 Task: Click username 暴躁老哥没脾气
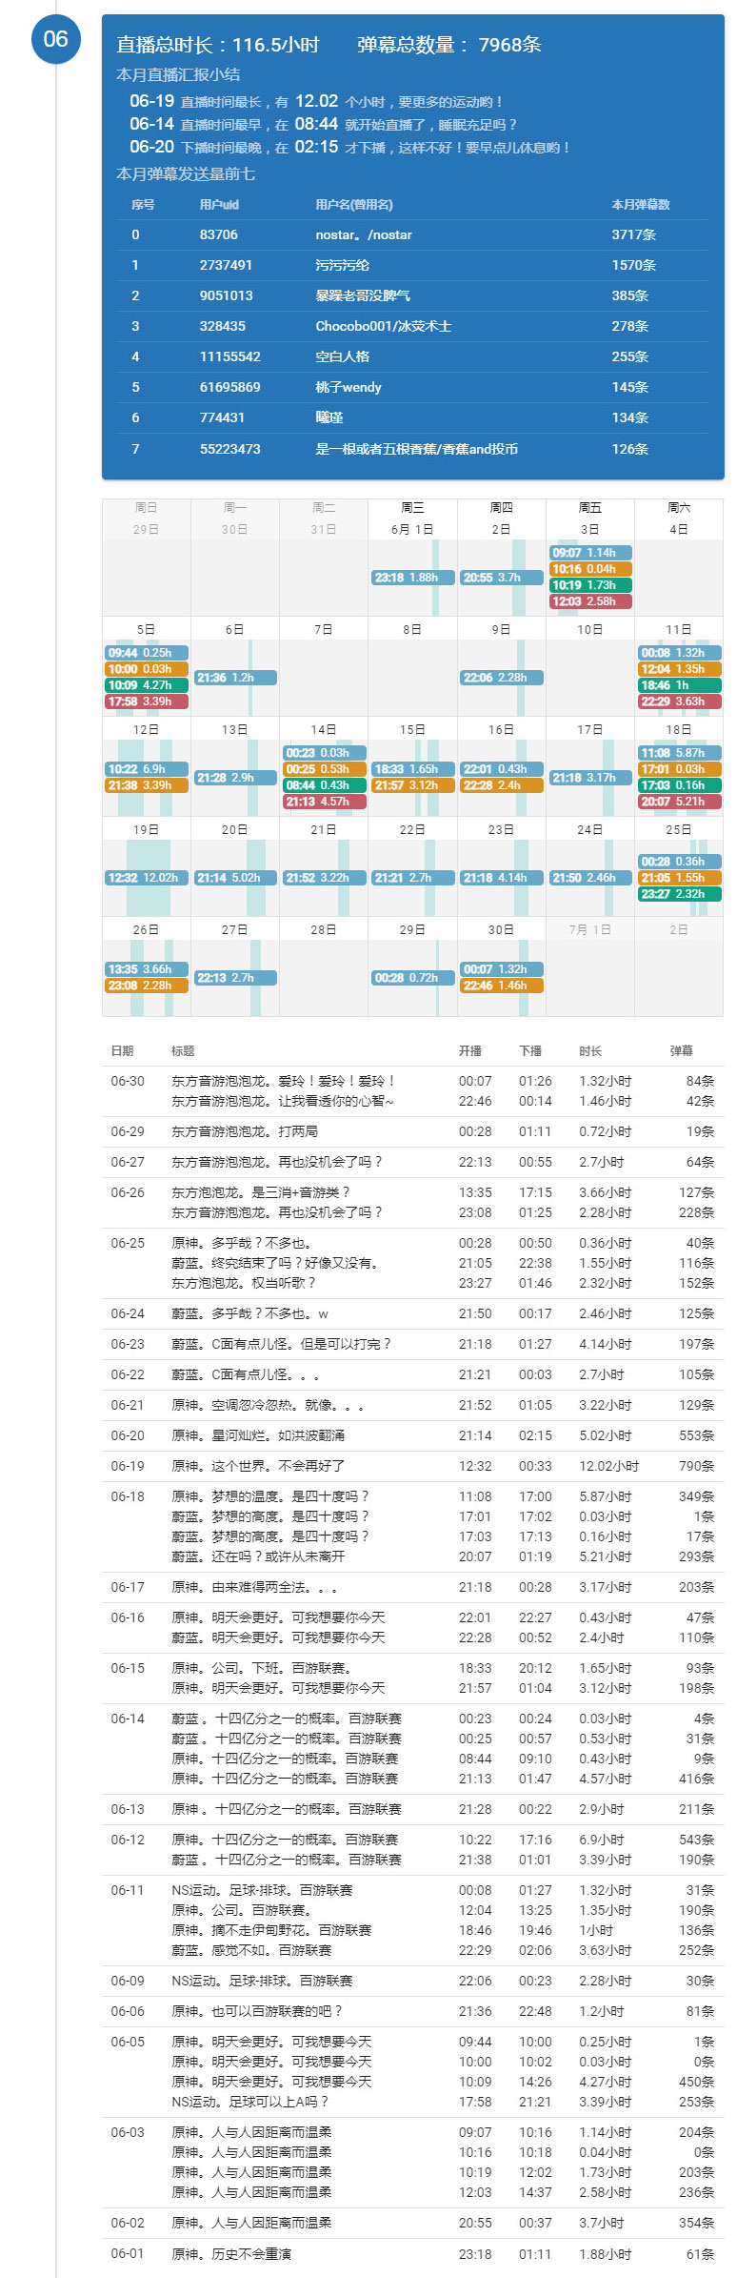tap(363, 295)
